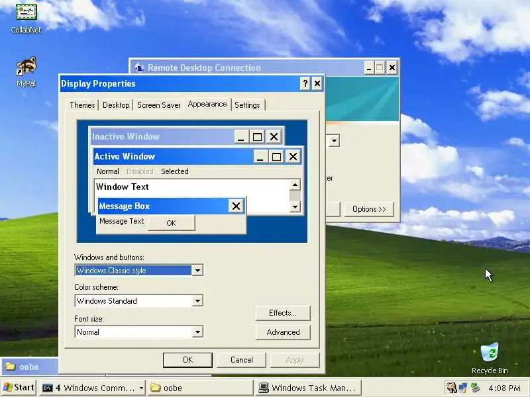
Task: Click the Safely Remove Hardware tray icon
Action: [475, 388]
